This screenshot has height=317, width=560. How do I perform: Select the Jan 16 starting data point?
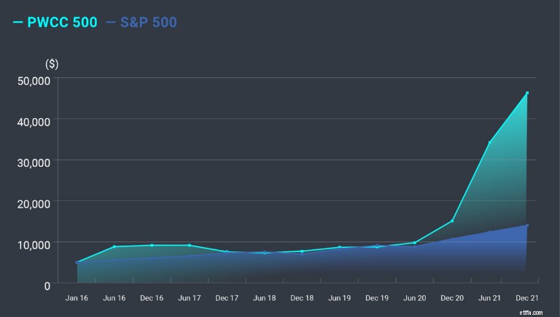77,262
